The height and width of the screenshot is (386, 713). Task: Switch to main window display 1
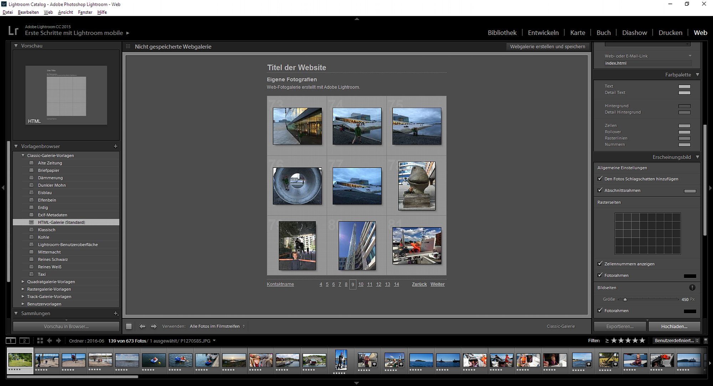click(11, 341)
